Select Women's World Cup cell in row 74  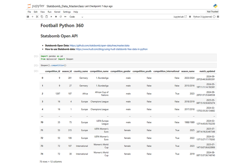click(101, 154)
